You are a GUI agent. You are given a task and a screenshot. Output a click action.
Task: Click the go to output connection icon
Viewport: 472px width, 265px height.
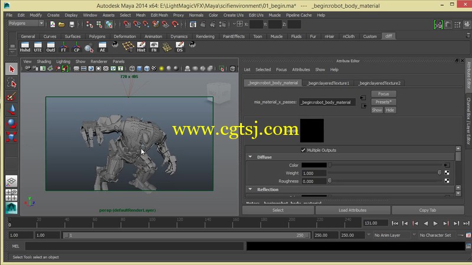(363, 106)
